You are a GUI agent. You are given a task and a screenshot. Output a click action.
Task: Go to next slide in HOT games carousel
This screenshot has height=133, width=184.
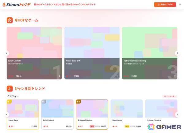(x=177, y=53)
